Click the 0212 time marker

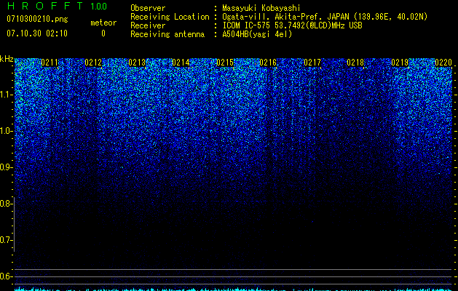(93, 63)
